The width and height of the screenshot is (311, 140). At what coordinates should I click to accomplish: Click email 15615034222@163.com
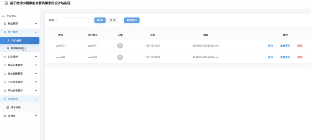[206, 46]
